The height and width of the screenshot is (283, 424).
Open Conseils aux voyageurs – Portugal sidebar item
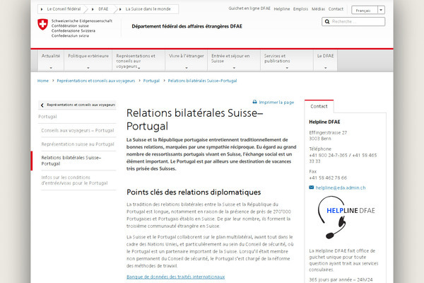point(78,130)
